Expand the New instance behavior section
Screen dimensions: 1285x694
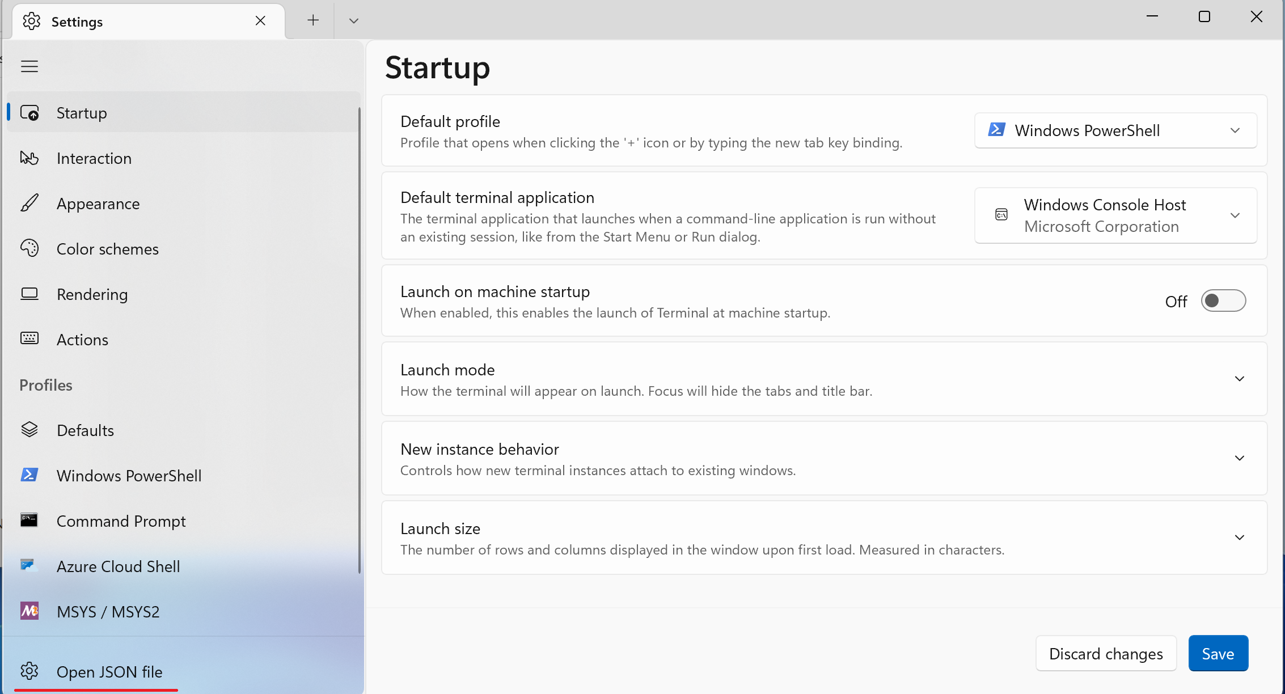pyautogui.click(x=1239, y=458)
